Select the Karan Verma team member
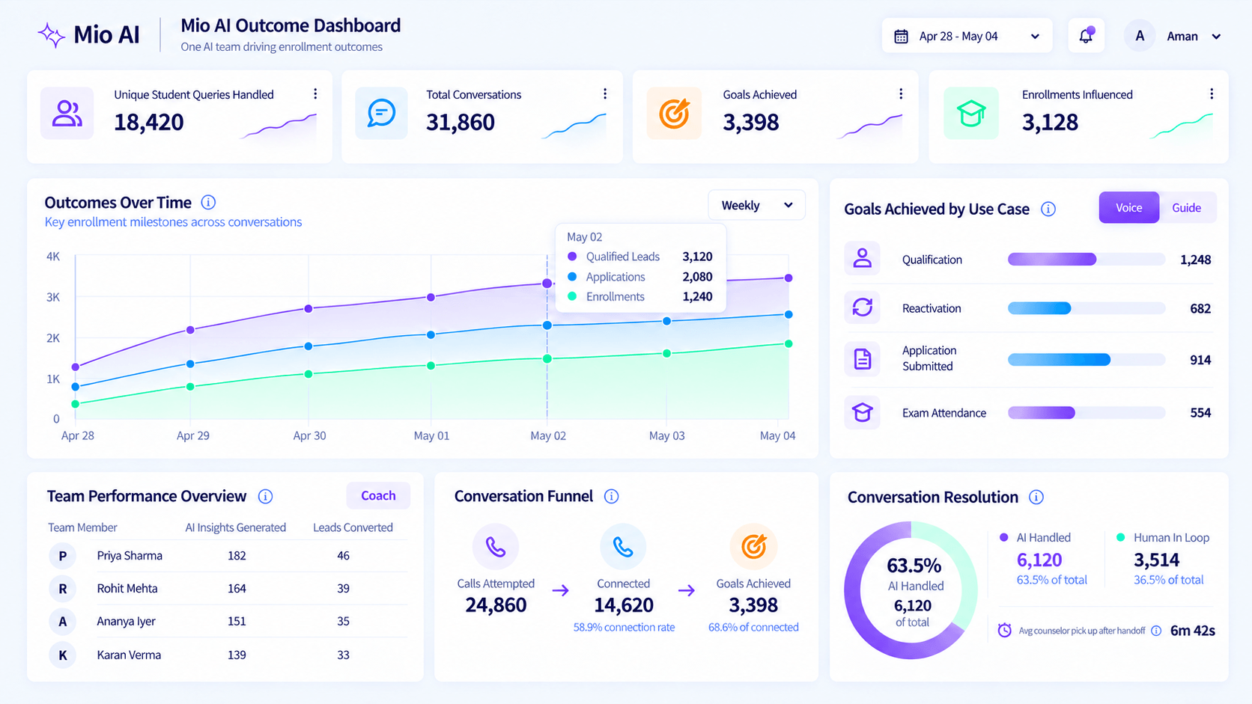The image size is (1252, 704). tap(228, 655)
